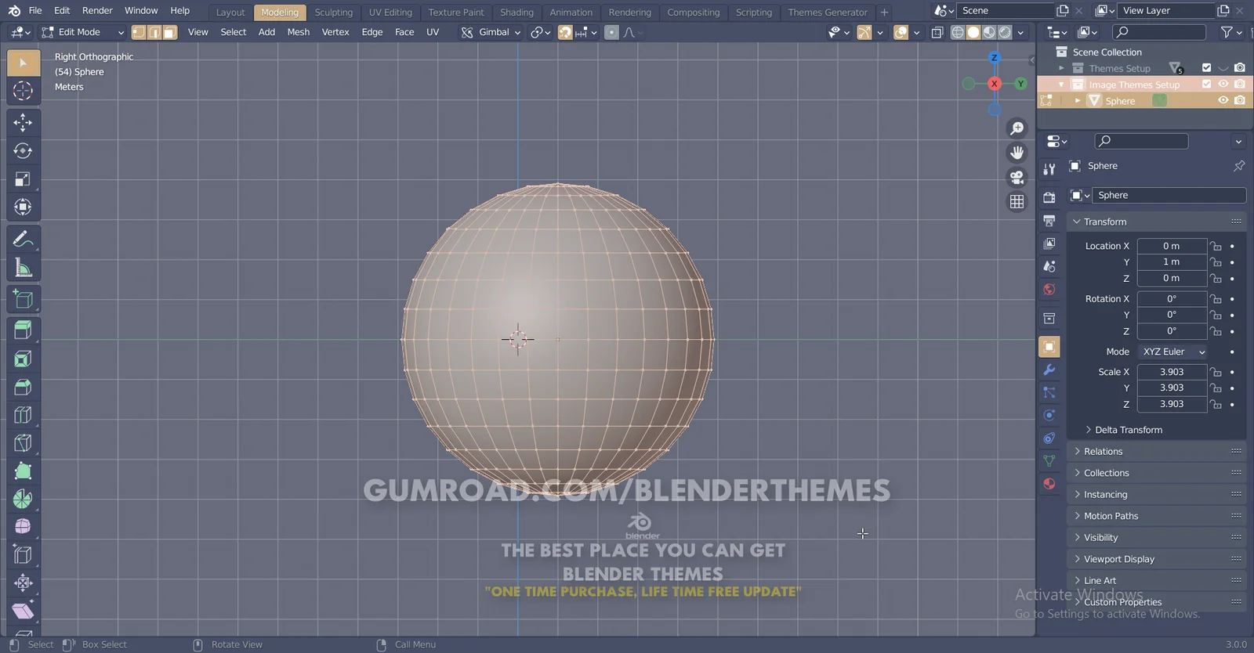The height and width of the screenshot is (653, 1254).
Task: Open the Edit Mode dropdown
Action: (83, 32)
